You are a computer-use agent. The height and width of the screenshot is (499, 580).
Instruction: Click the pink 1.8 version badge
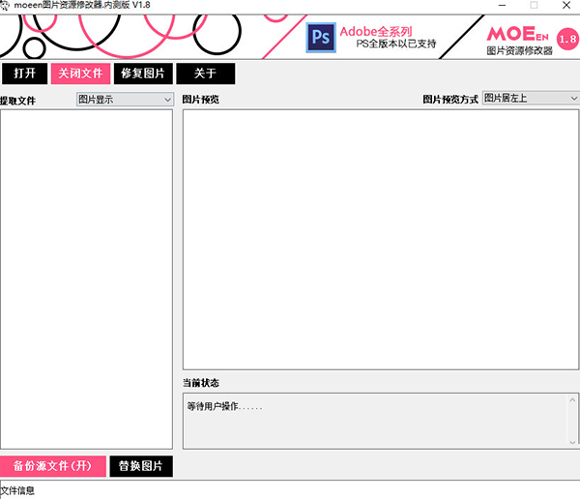pyautogui.click(x=567, y=39)
